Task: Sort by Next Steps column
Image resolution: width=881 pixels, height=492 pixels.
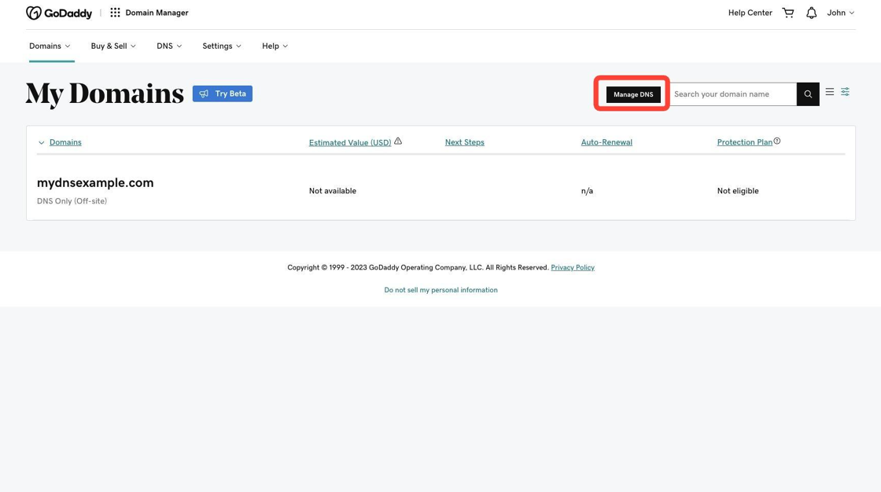Action: [x=465, y=142]
